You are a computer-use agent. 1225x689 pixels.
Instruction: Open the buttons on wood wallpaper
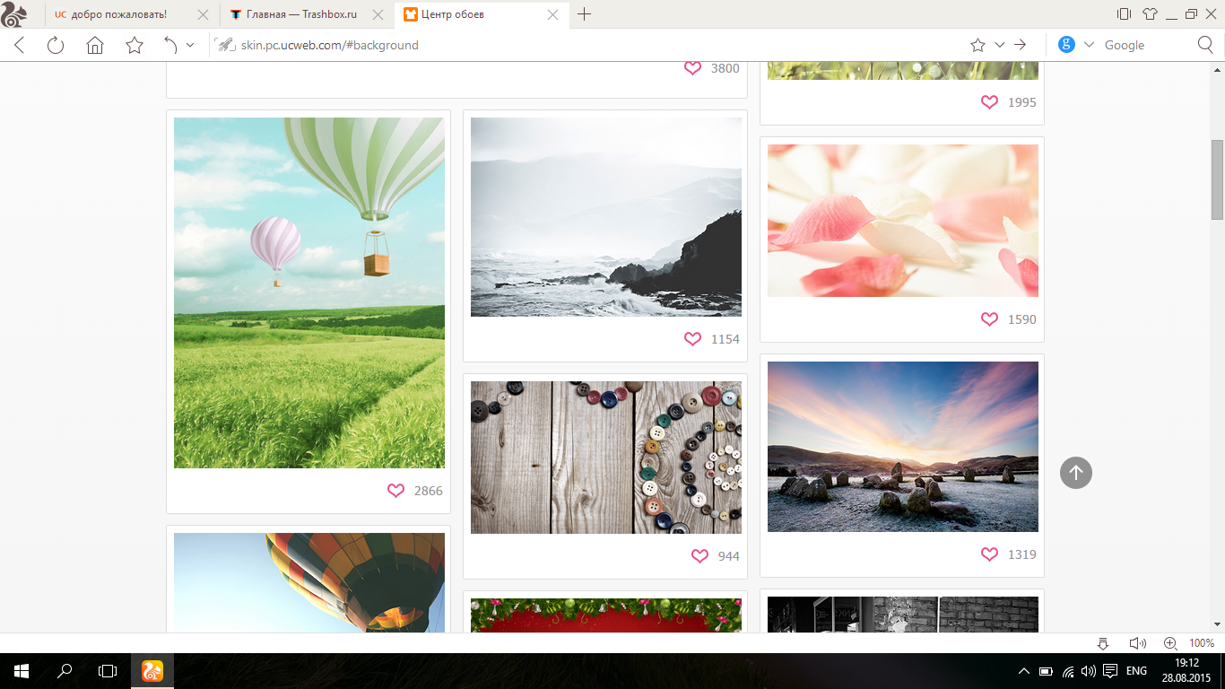pyautogui.click(x=606, y=458)
